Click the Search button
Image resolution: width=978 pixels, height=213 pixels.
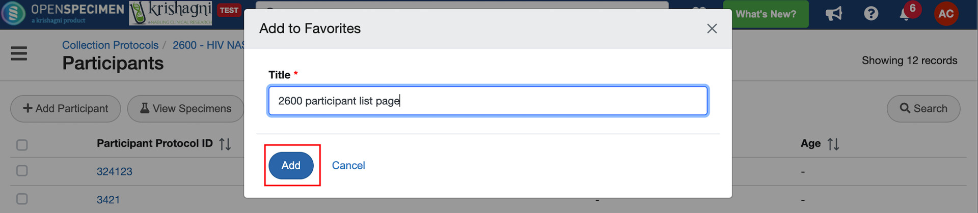pos(923,108)
